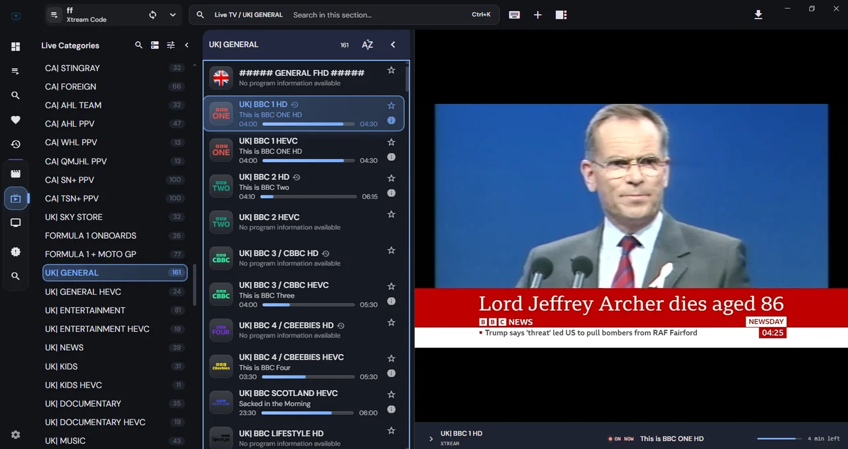Select the CA| STINGRAY category
The height and width of the screenshot is (449, 848).
tap(115, 68)
